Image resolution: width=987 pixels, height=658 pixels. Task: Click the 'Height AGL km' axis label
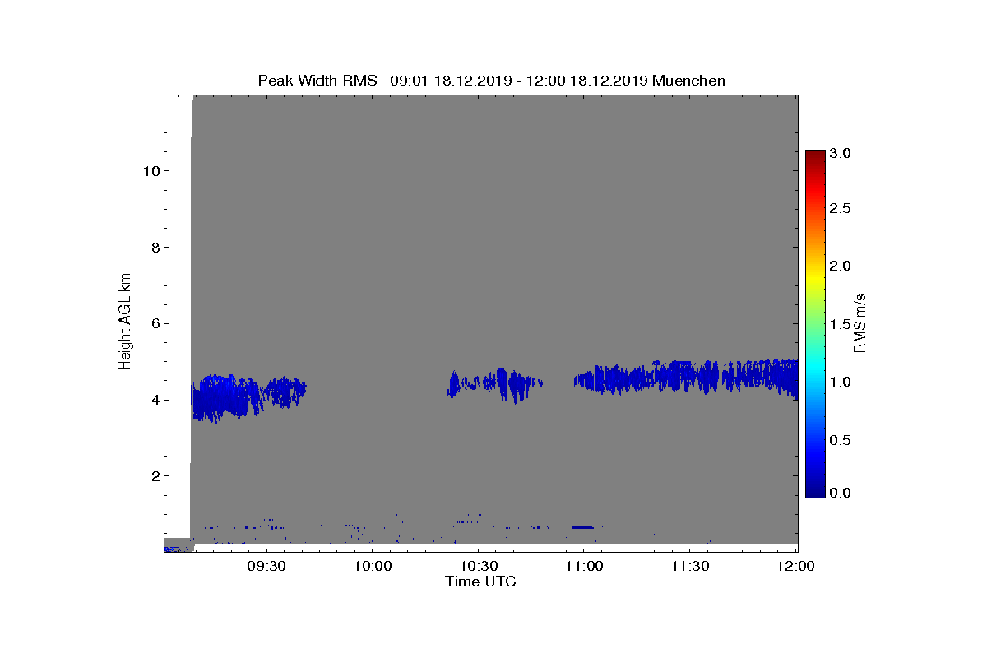[125, 323]
